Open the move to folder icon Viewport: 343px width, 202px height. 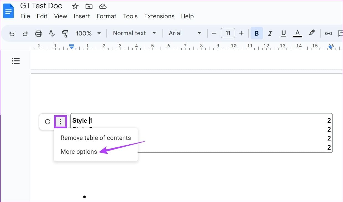[x=89, y=6]
